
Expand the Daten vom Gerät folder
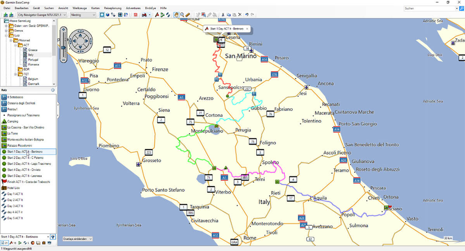pos(6,26)
